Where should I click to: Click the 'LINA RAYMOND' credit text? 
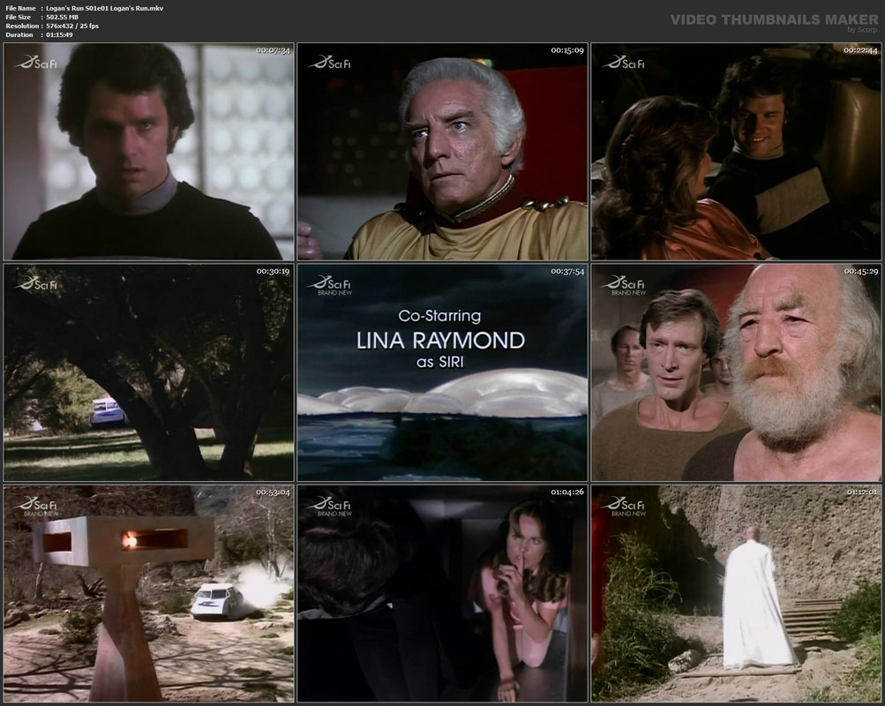pyautogui.click(x=441, y=341)
